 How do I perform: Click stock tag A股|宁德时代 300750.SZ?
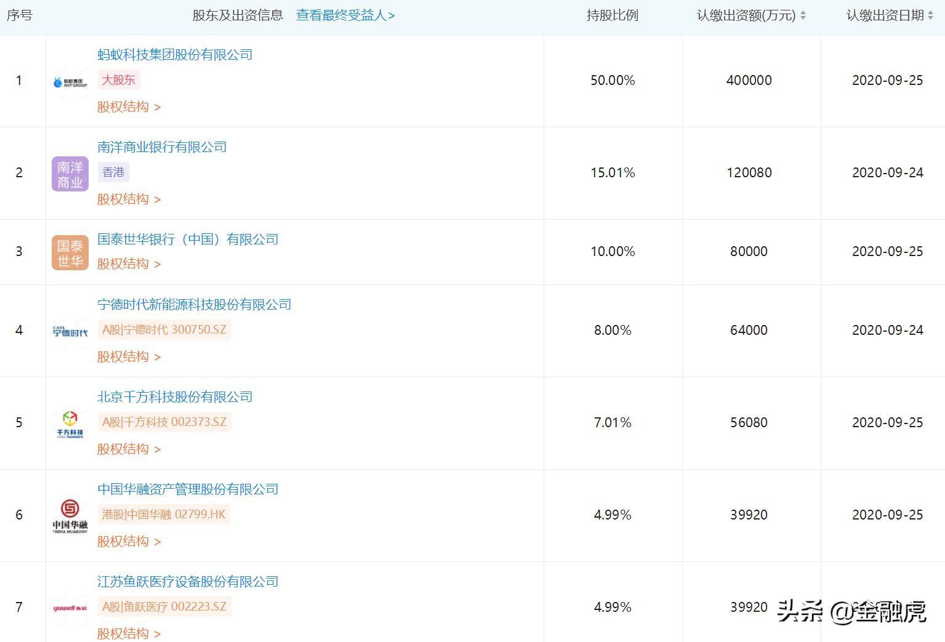[x=164, y=330]
